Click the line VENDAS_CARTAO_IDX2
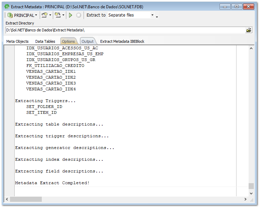This screenshot has height=208, width=260. click(51, 77)
